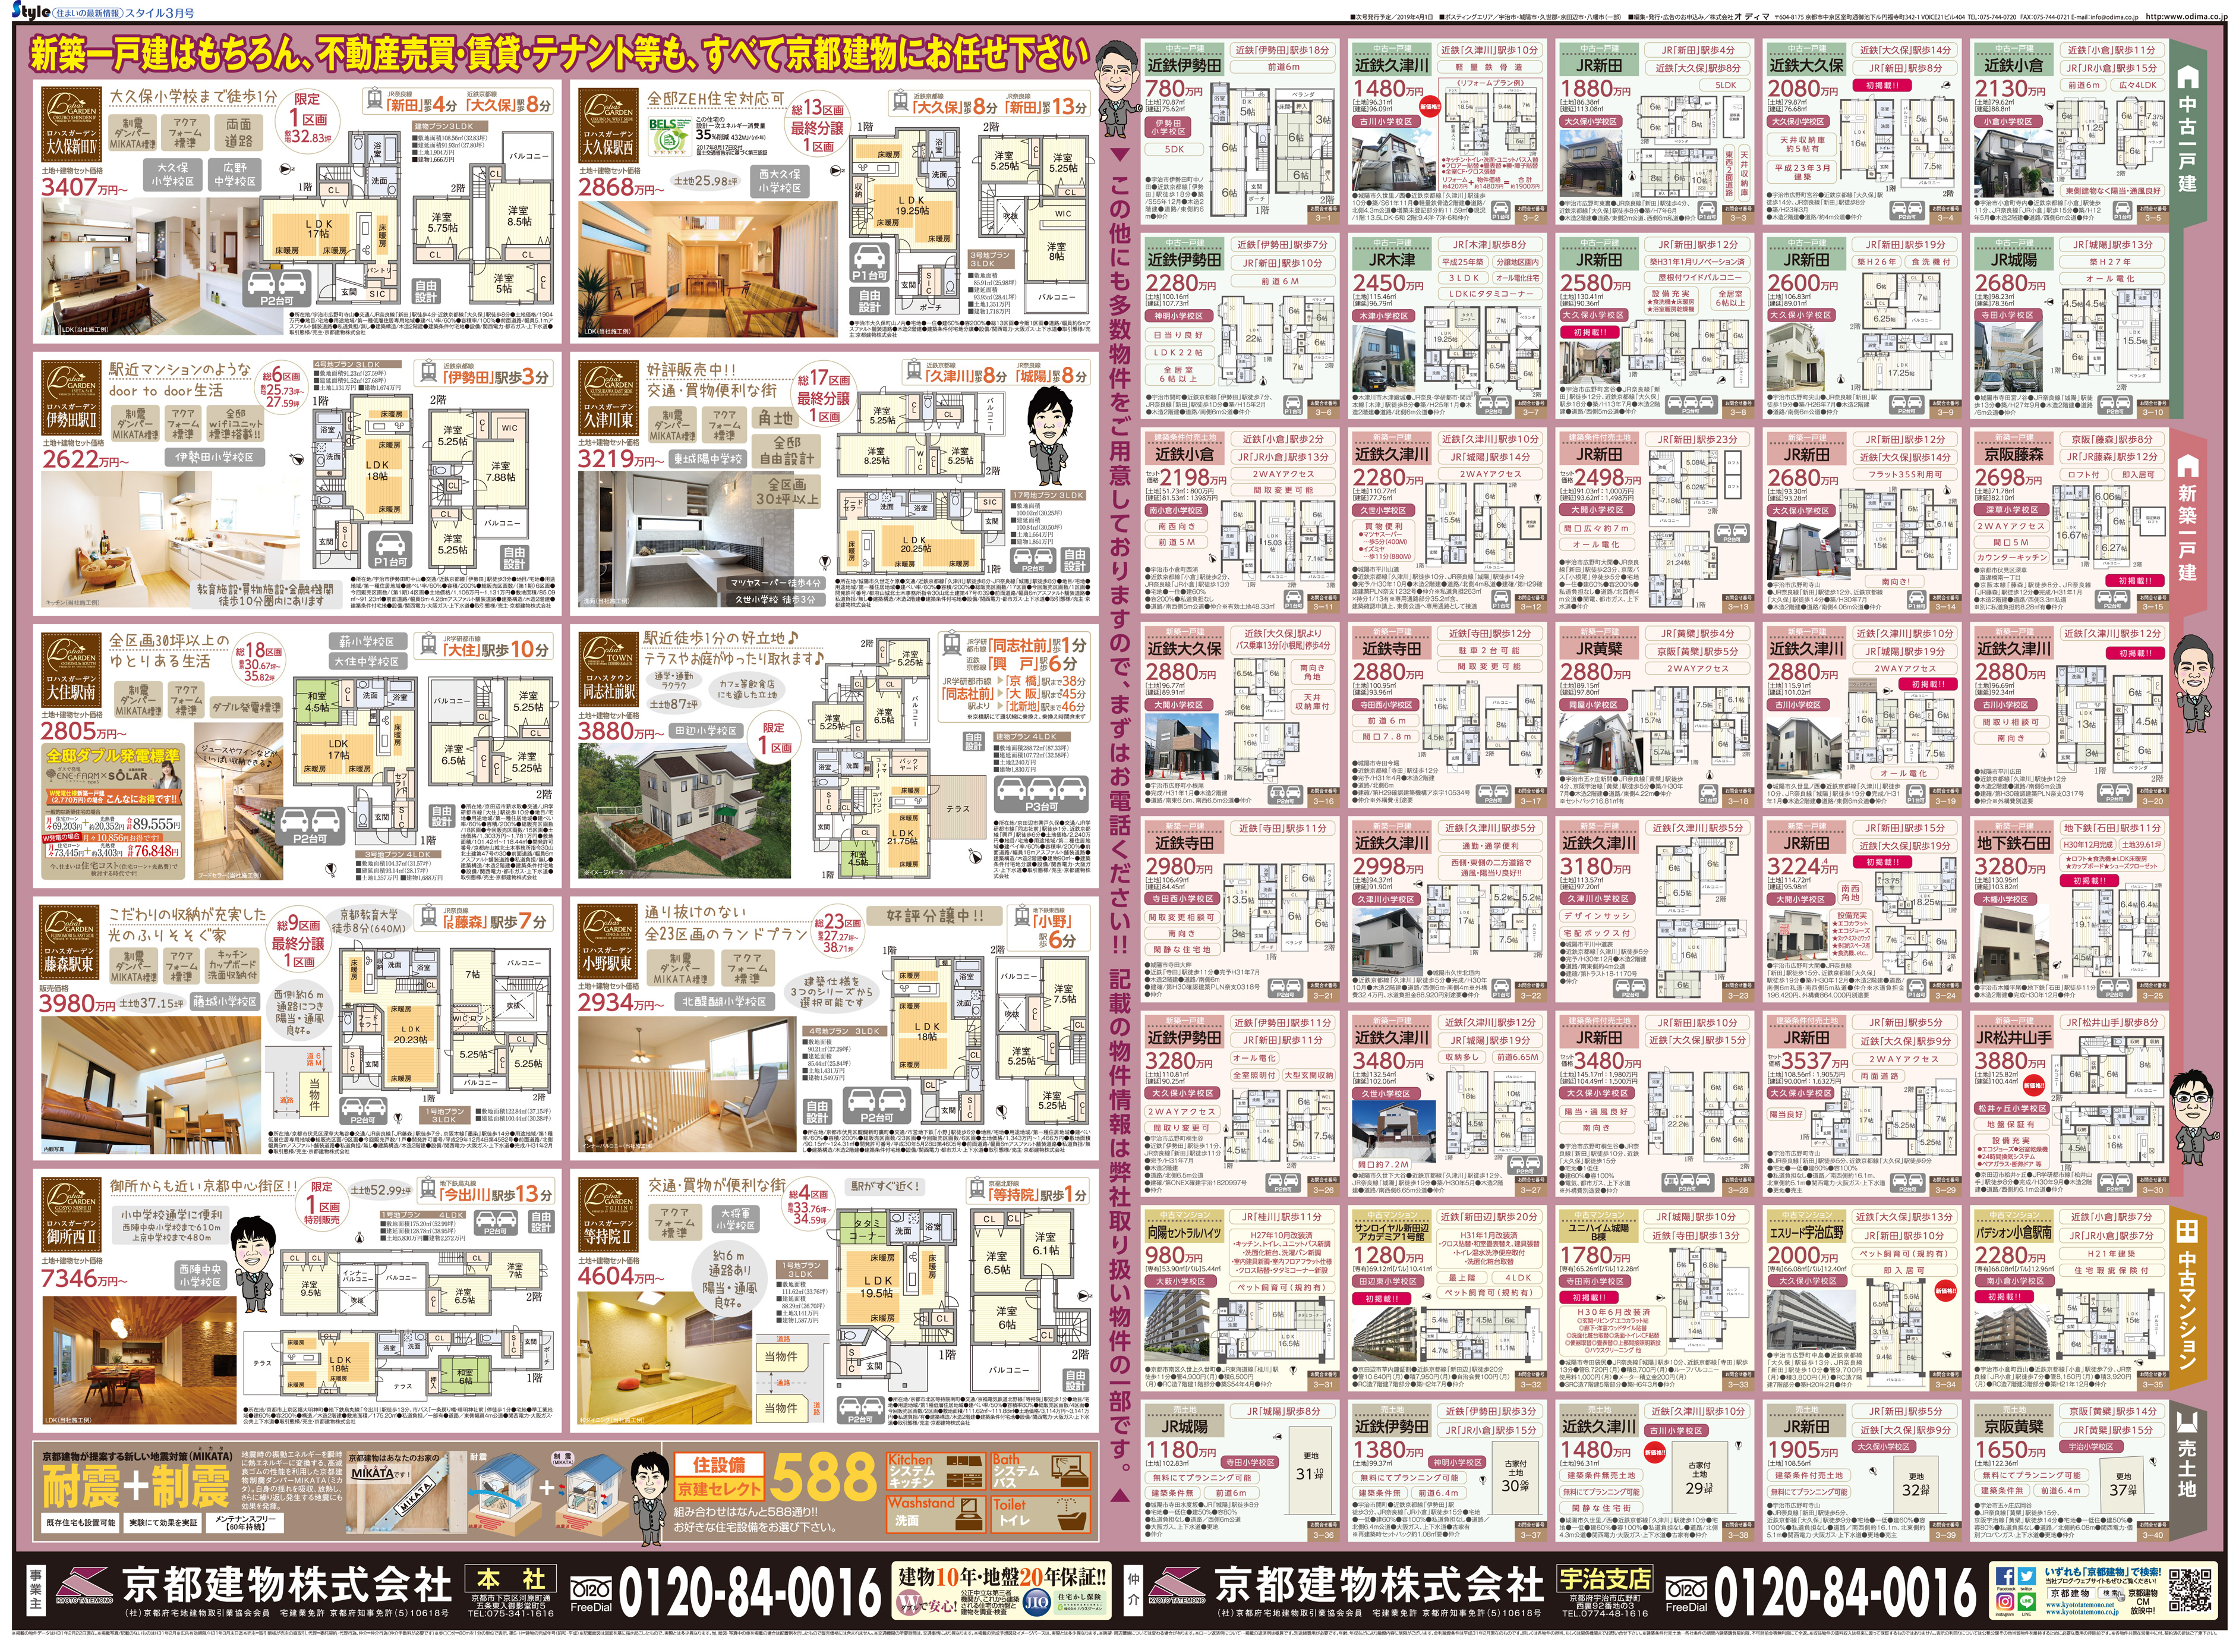2239x1637 pixels.
Task: Click the Toilet トイレ icon box
Action: 1041,1515
